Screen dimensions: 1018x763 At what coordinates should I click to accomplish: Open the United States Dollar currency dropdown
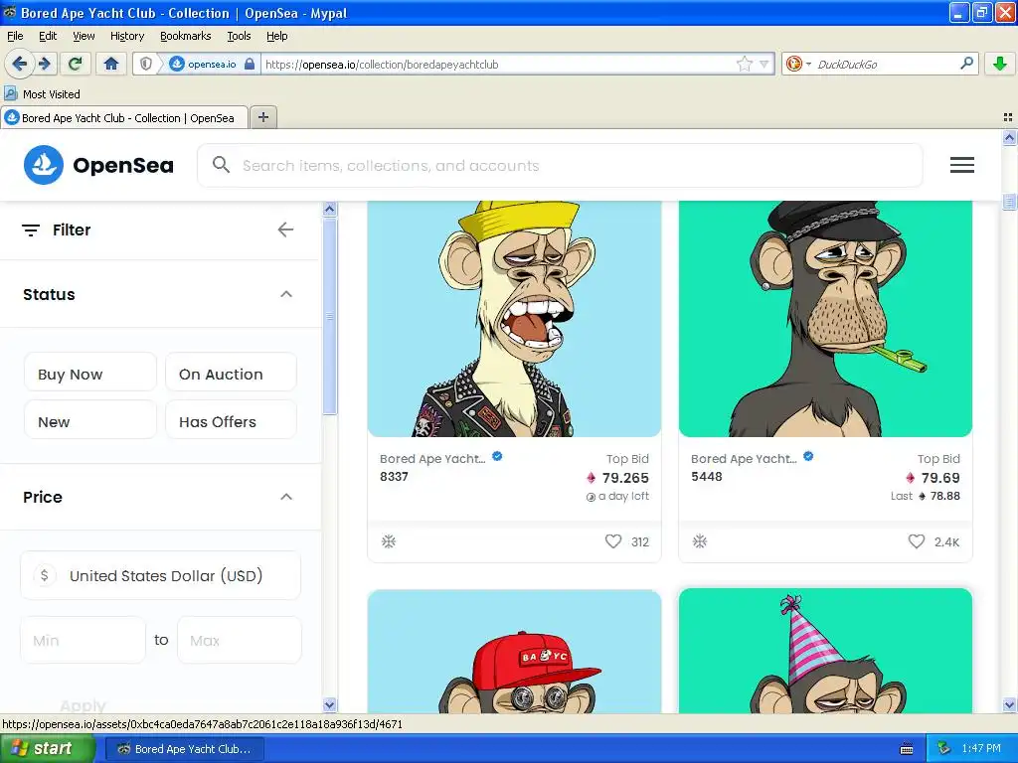(x=160, y=575)
